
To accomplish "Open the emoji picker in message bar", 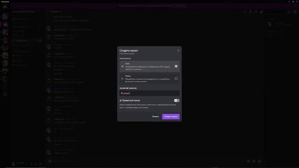I will coord(260,161).
